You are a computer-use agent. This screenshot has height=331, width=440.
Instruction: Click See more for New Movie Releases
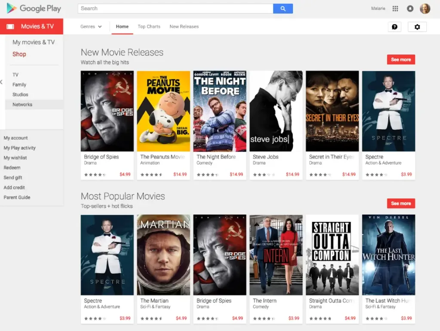click(401, 59)
